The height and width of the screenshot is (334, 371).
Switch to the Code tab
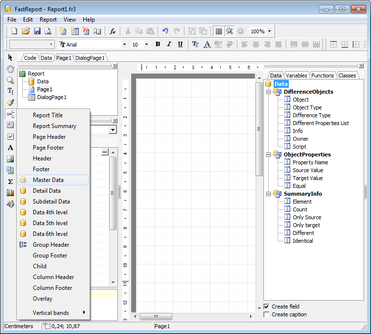tap(30, 58)
